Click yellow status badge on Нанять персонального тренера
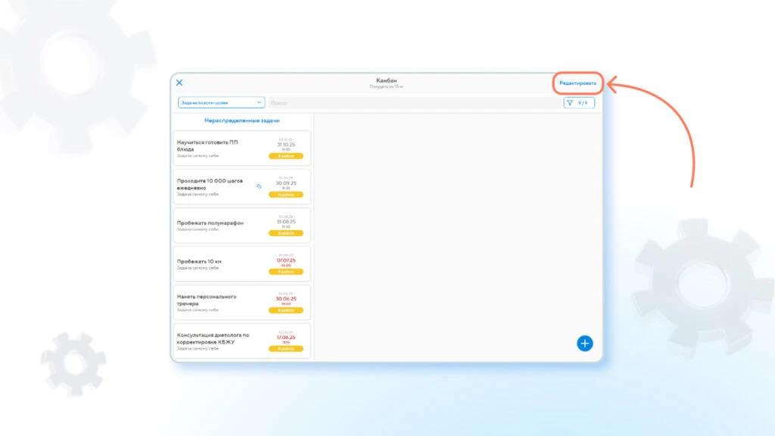Screen dimensions: 775x436 [x=285, y=310]
